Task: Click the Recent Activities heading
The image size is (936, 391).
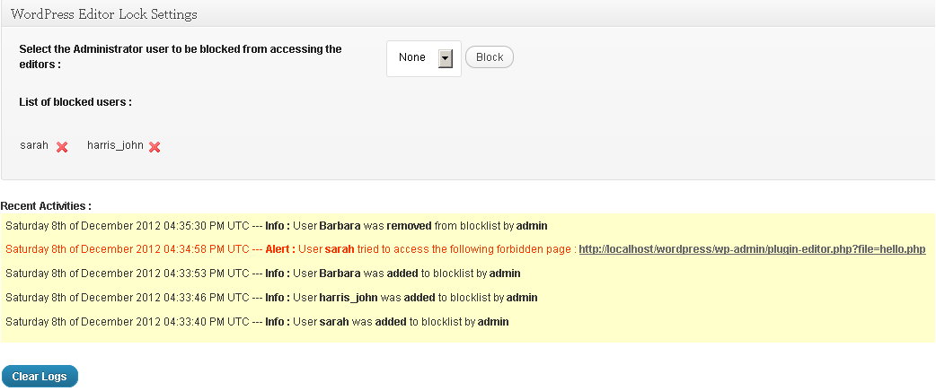Action: (x=46, y=206)
